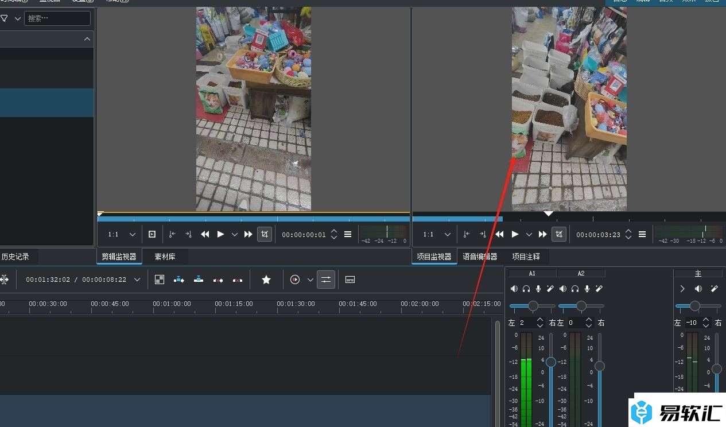
Task: Click the timeline preview render icon
Action: click(295, 280)
